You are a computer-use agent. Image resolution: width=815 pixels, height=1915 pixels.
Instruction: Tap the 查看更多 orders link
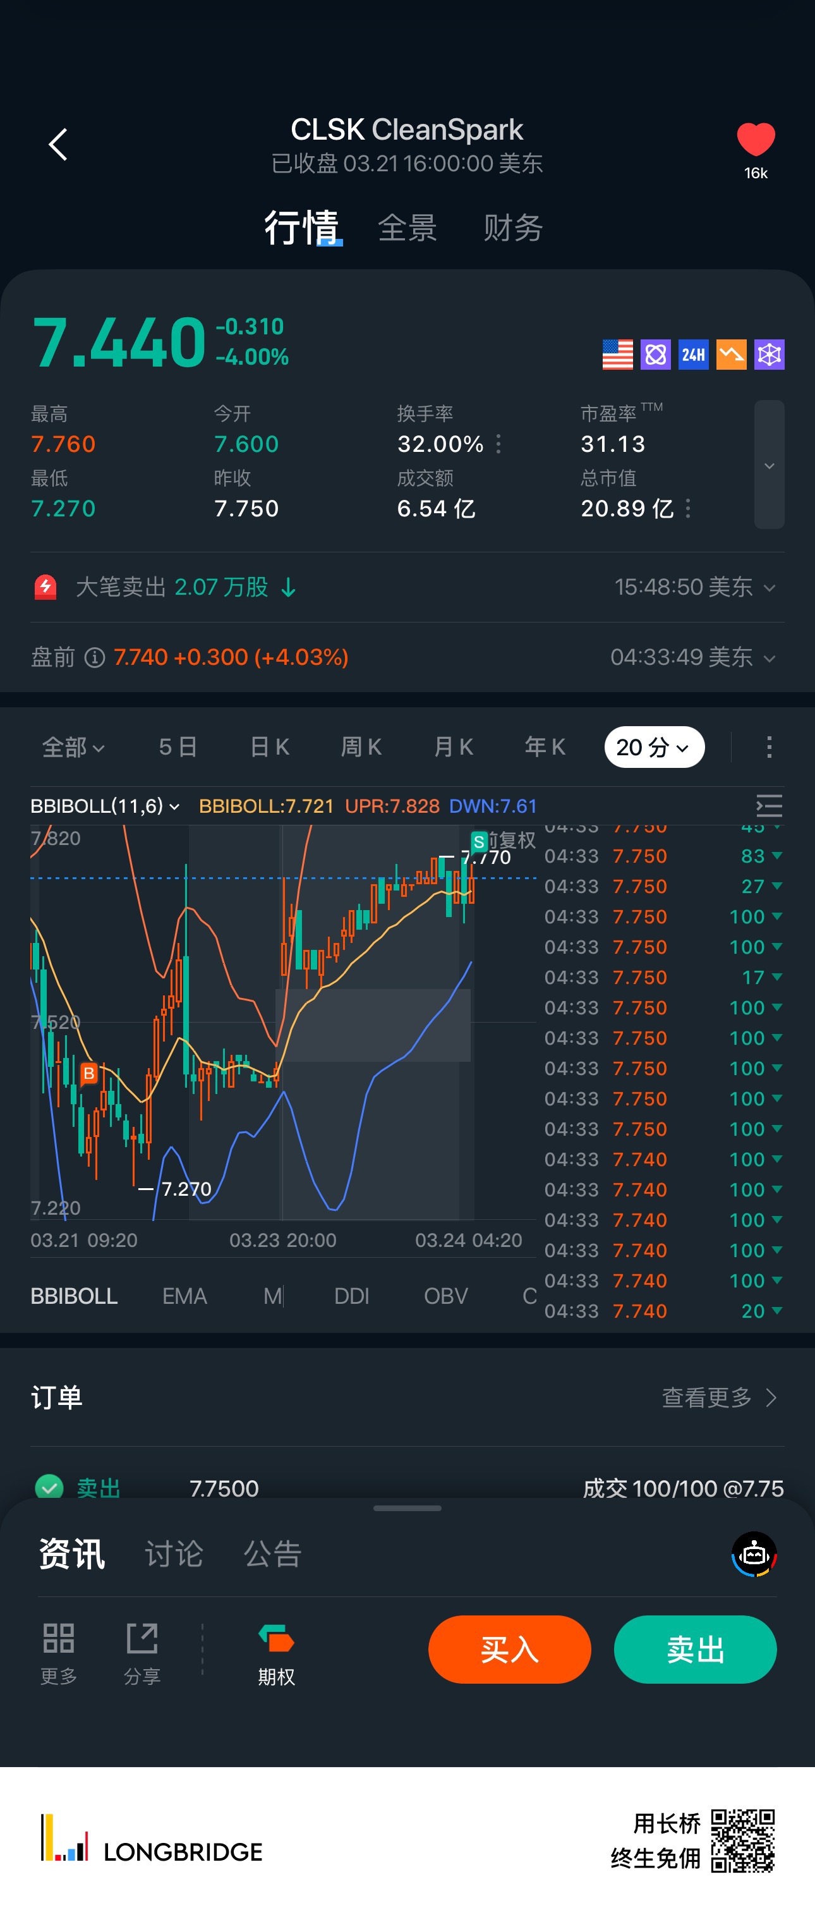point(718,1397)
